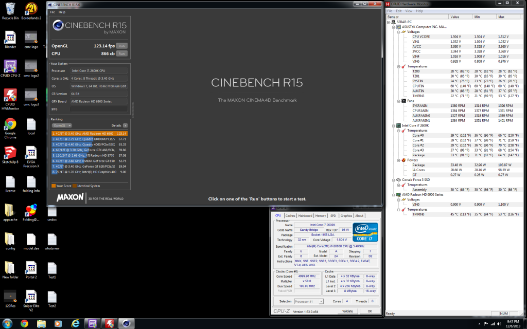
Task: Open the CPUID HWMonitor desktop shortcut
Action: pyautogui.click(x=10, y=99)
